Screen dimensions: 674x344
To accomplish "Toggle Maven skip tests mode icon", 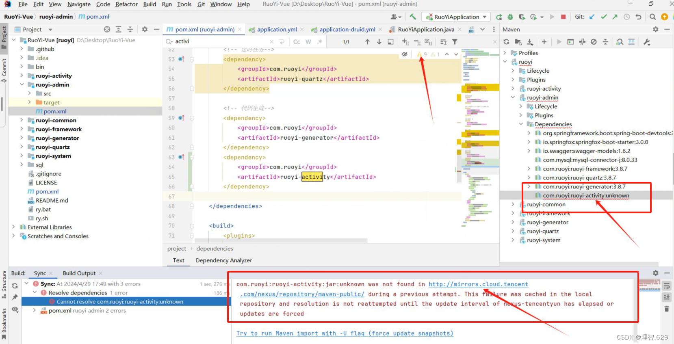I will pyautogui.click(x=594, y=42).
